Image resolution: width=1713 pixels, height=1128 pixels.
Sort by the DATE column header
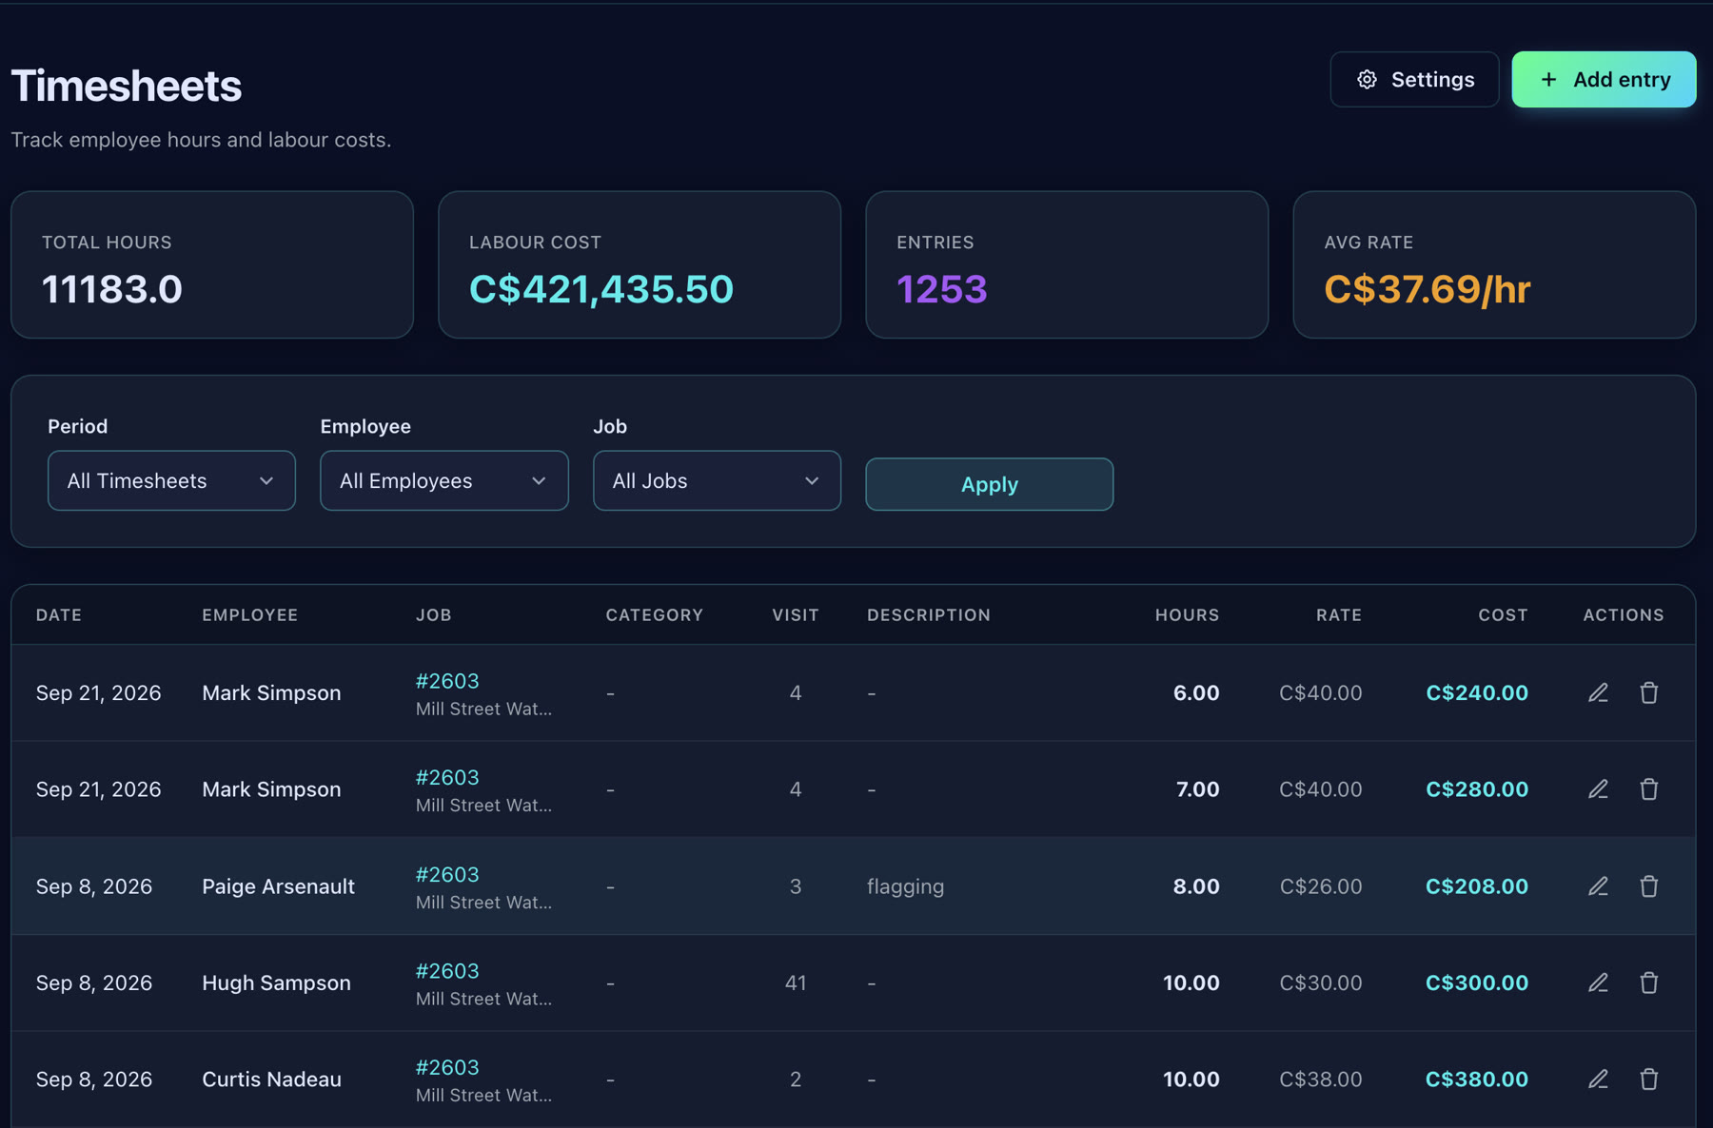coord(59,615)
